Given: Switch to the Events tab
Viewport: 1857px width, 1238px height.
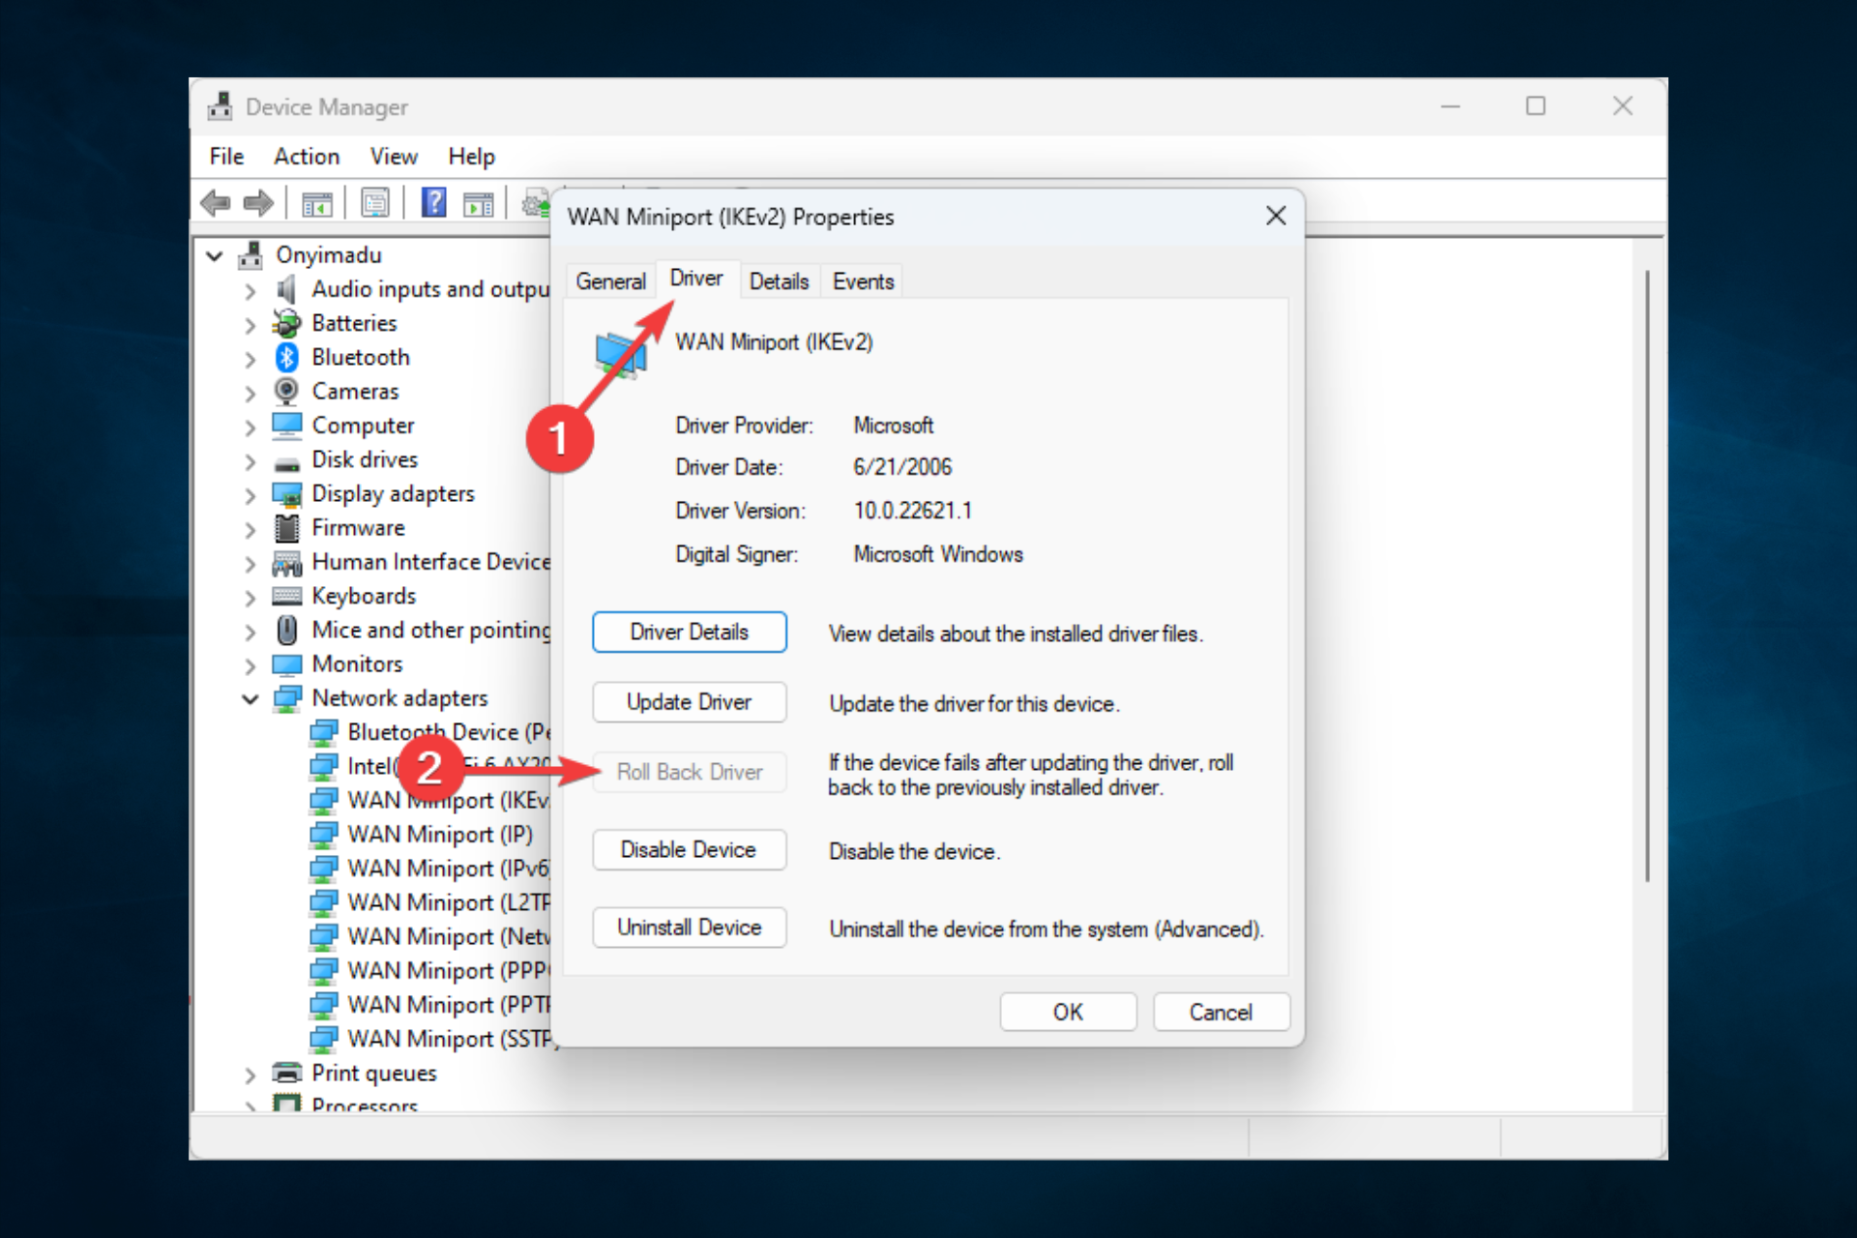Looking at the screenshot, I should 862,281.
